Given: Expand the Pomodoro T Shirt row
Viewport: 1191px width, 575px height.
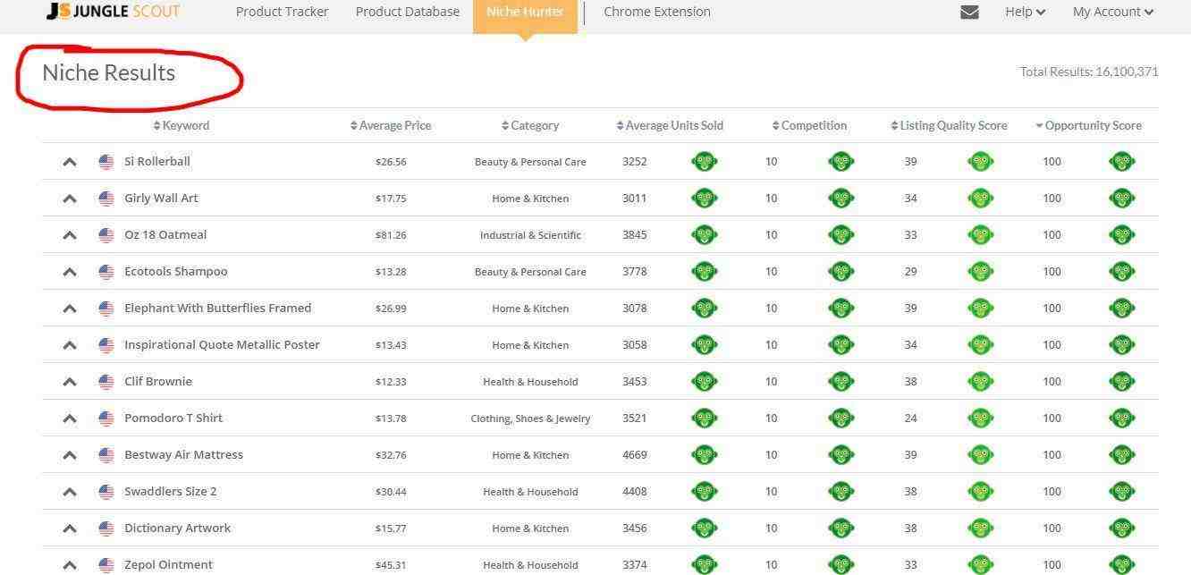Looking at the screenshot, I should [70, 419].
